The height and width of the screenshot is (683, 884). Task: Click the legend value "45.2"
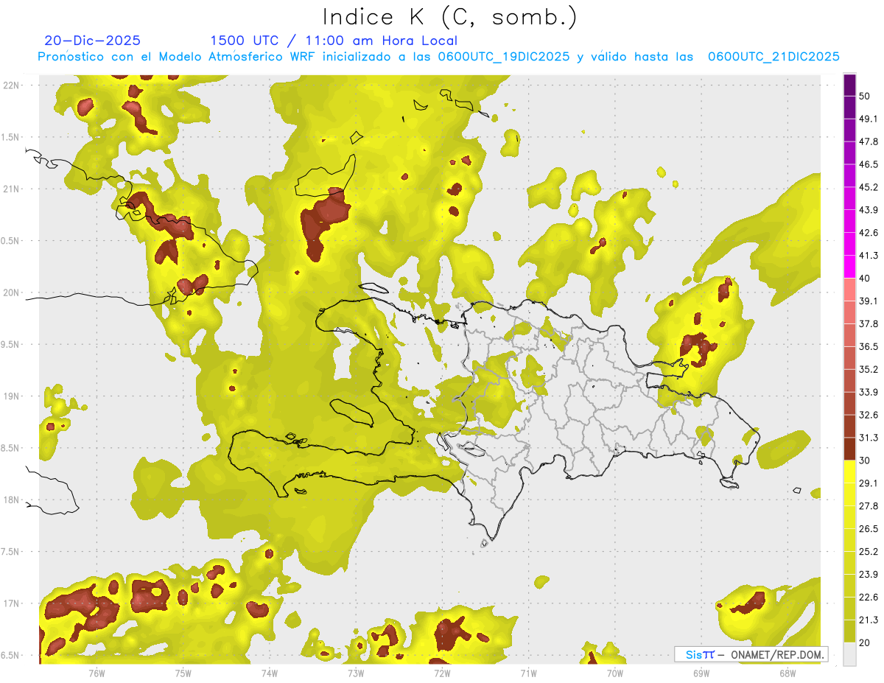click(869, 187)
